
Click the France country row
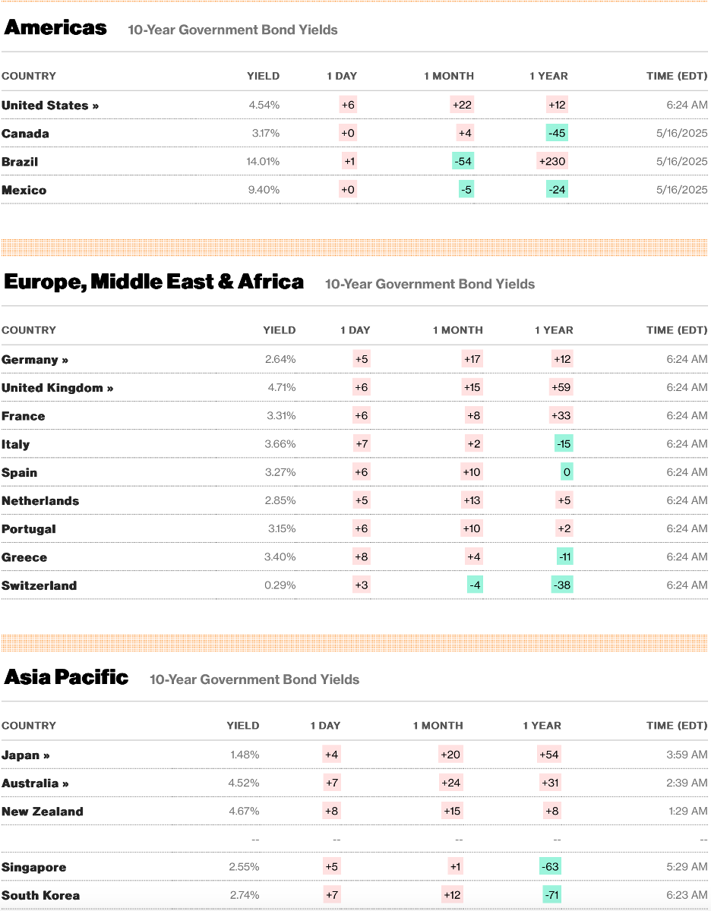click(x=24, y=416)
